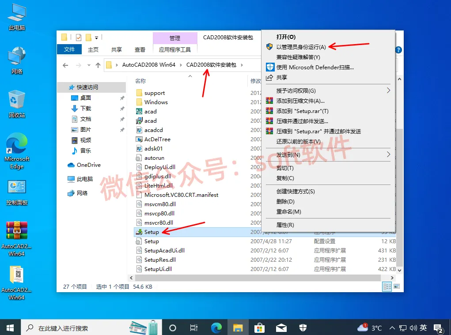Click the new folder icon in quick access toolbar
The image size is (451, 335).
(89, 38)
